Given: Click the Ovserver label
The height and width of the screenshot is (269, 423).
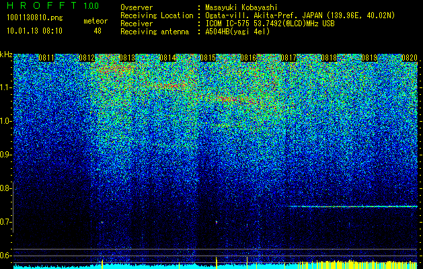Looking at the screenshot, I should tap(137, 7).
